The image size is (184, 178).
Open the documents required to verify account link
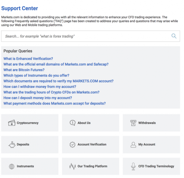point(59,81)
